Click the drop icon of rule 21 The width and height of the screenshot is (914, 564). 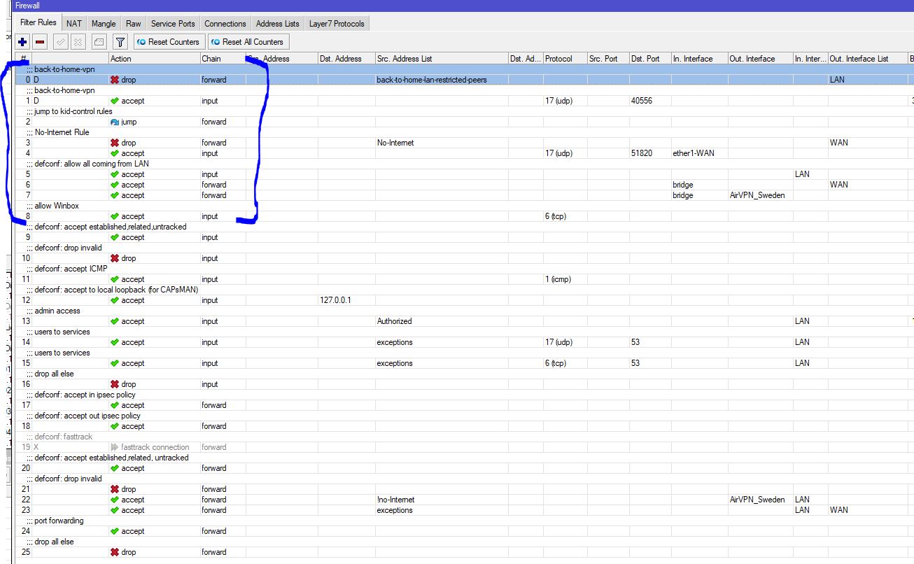pyautogui.click(x=115, y=489)
